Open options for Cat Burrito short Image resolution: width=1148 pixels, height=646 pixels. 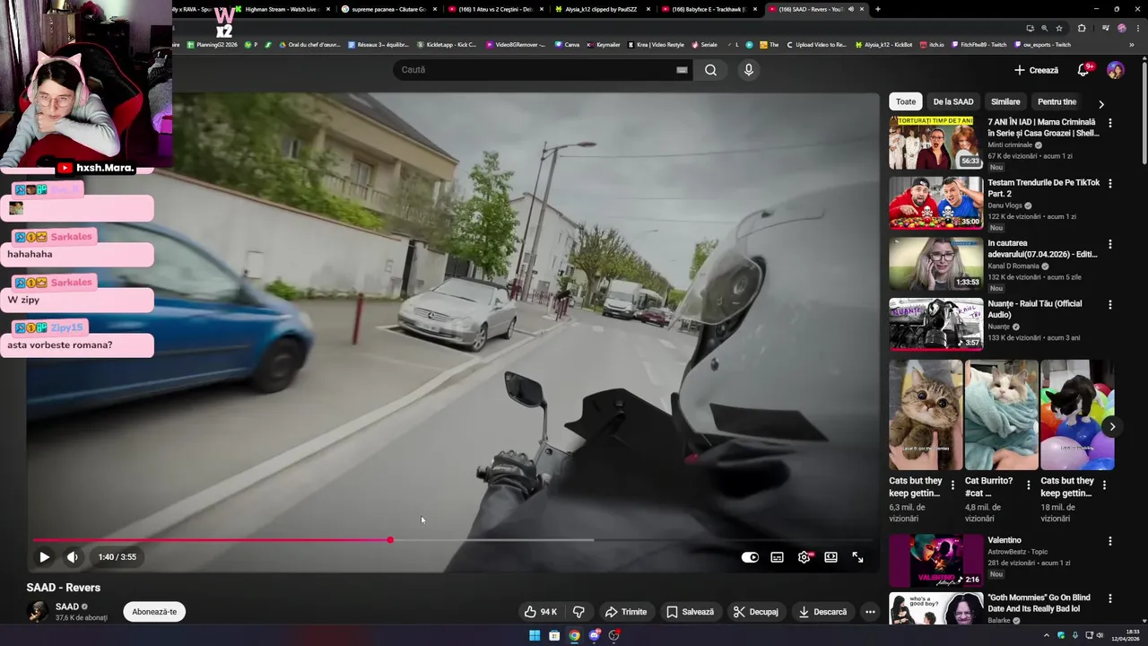(1029, 485)
